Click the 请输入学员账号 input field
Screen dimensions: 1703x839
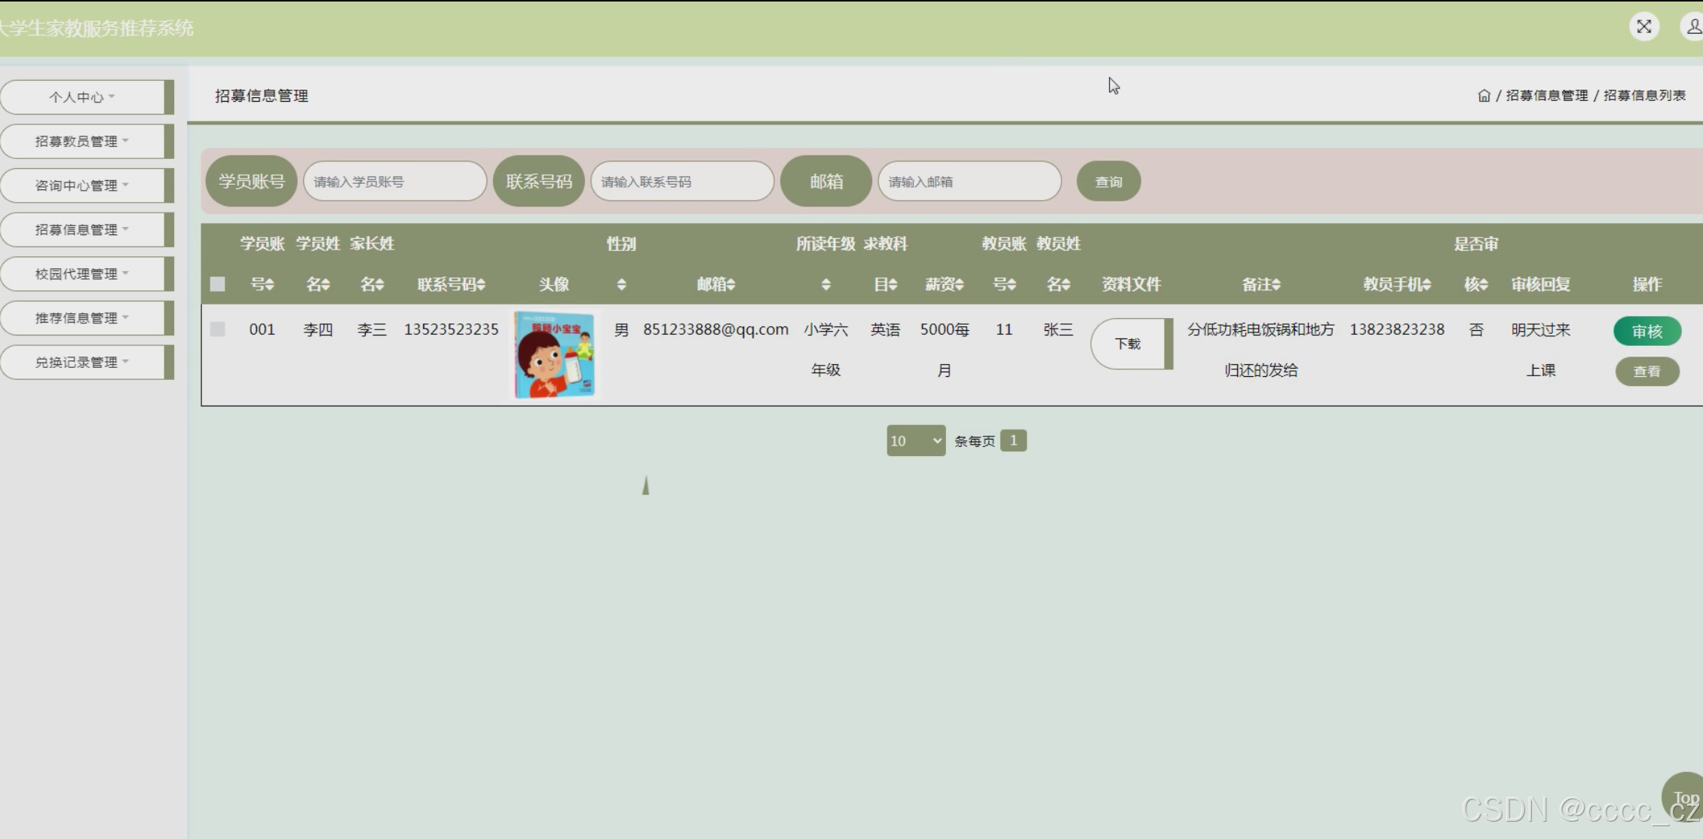[x=394, y=182]
